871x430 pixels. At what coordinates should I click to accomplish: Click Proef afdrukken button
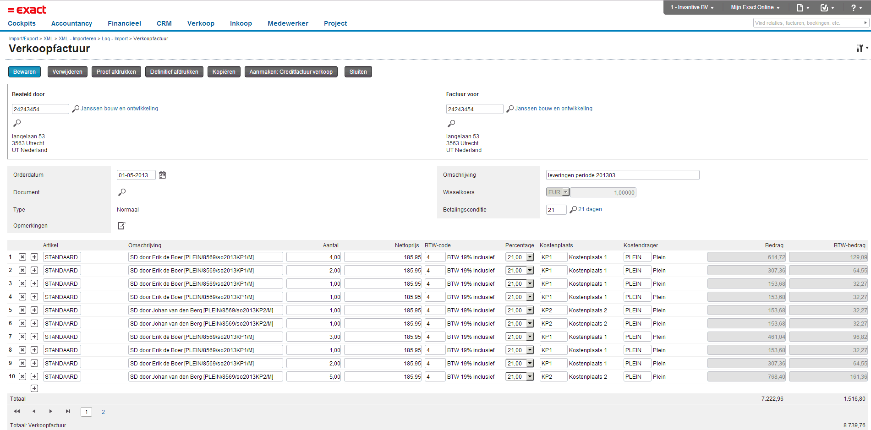coord(116,72)
